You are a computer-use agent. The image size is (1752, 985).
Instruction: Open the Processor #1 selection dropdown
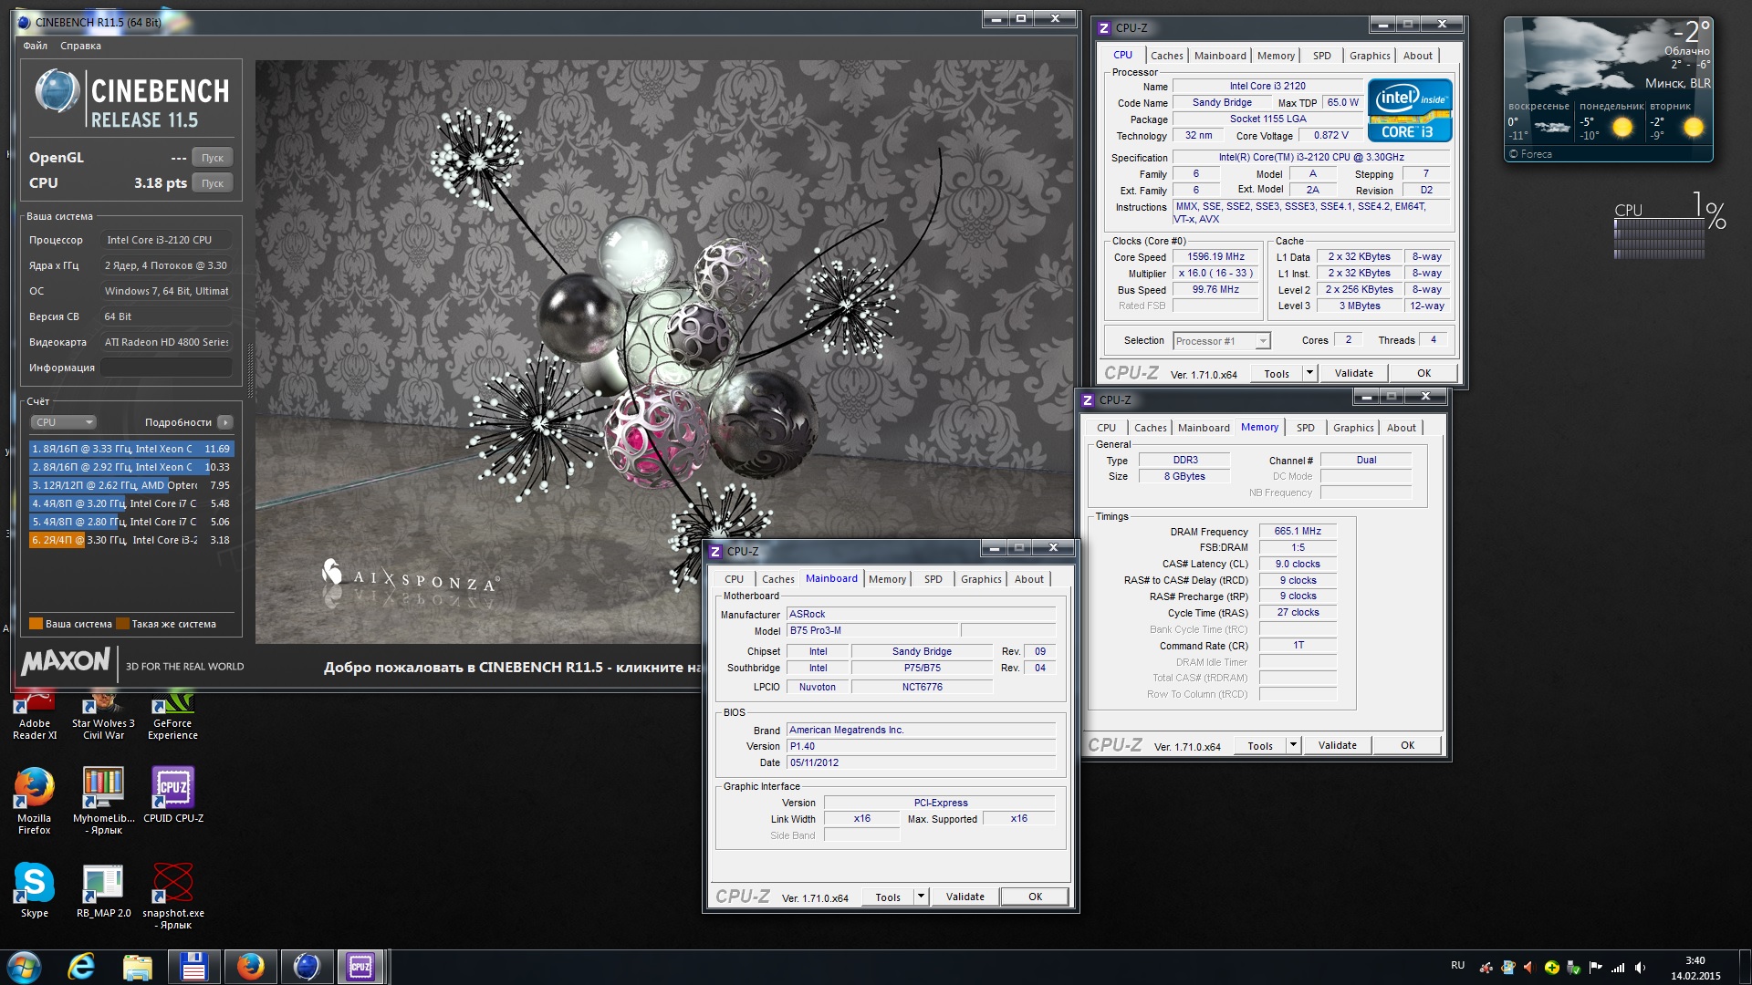click(x=1221, y=341)
